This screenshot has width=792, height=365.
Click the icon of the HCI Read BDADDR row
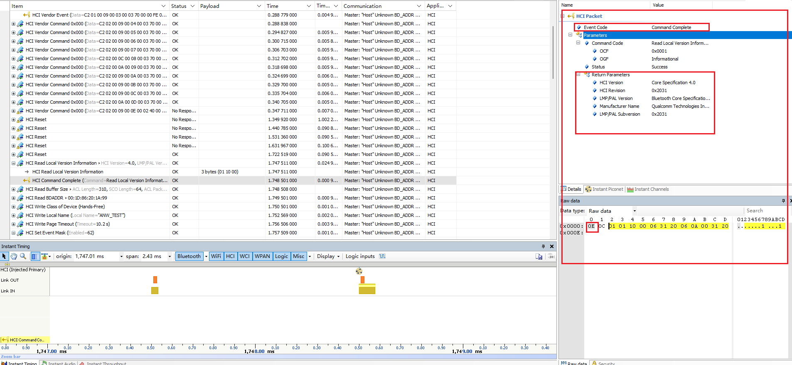(x=20, y=198)
